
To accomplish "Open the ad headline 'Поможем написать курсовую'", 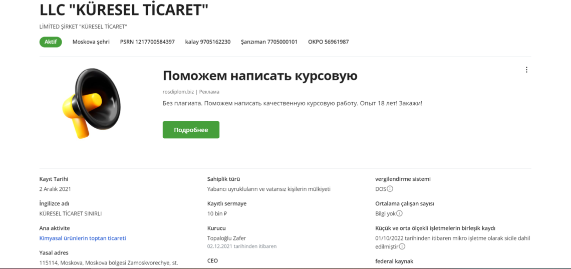I will pyautogui.click(x=260, y=76).
